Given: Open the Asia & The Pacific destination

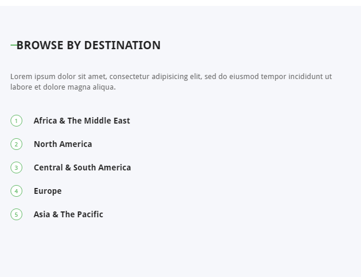Looking at the screenshot, I should [x=68, y=214].
